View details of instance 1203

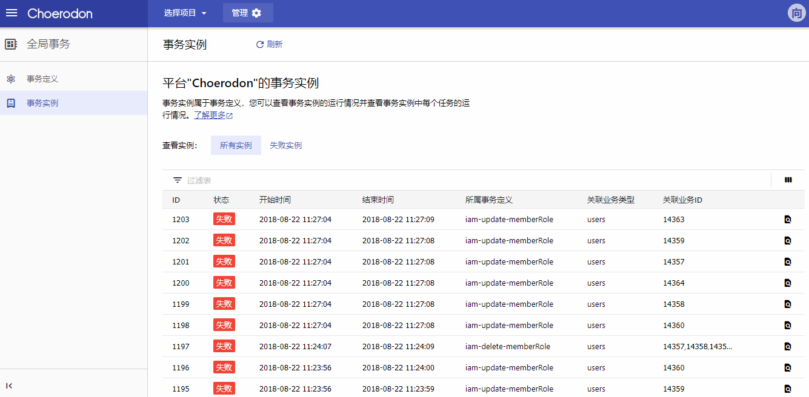pos(788,219)
